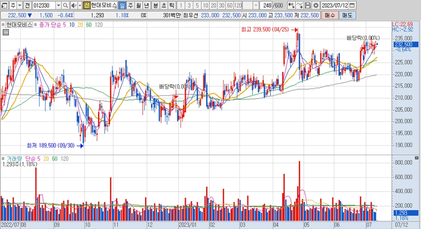This screenshot has height=229, width=421.
Task: Select the 1 interval button
Action: click(181, 5)
